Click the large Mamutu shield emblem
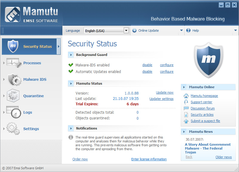The width and height of the screenshot is (239, 172). pyautogui.click(x=209, y=60)
